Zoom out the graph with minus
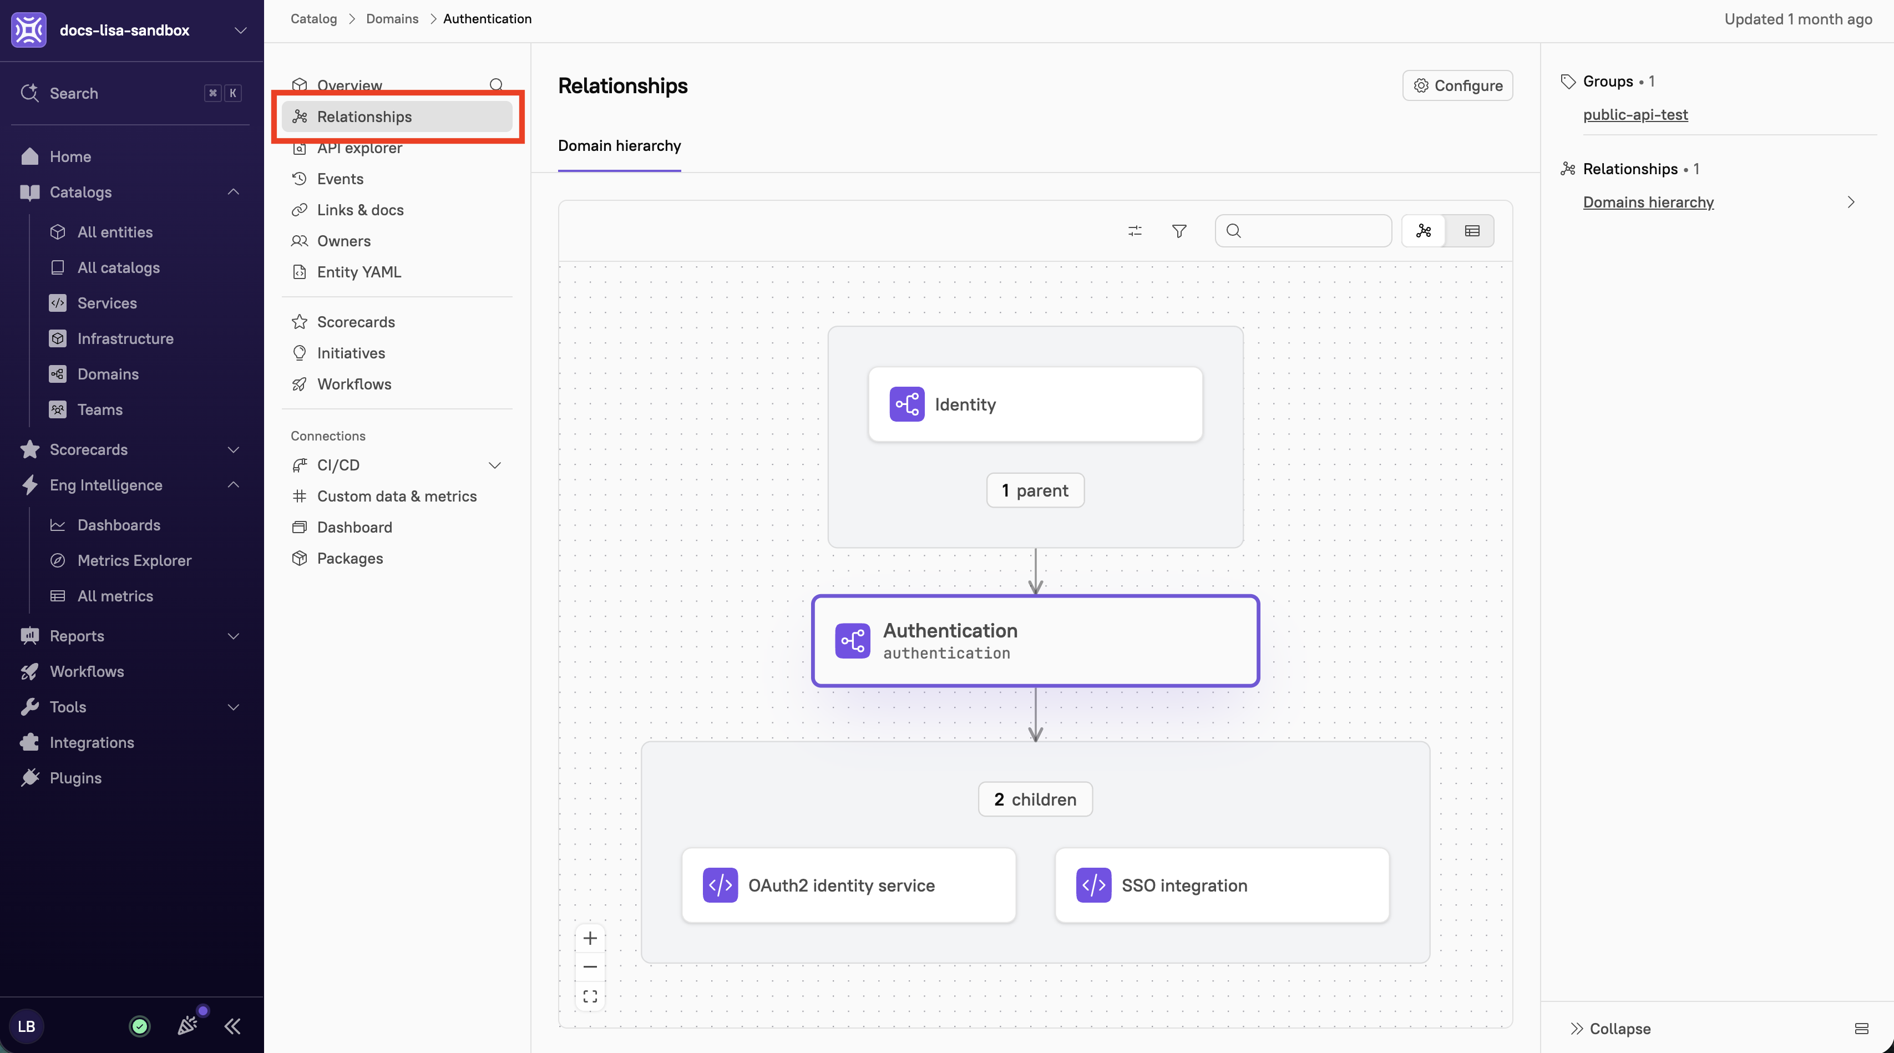The image size is (1894, 1053). (590, 967)
